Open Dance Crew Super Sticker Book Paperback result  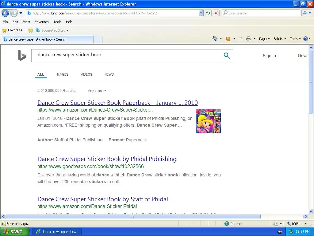coord(117,103)
